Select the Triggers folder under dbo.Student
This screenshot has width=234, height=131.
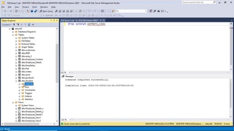(29, 93)
